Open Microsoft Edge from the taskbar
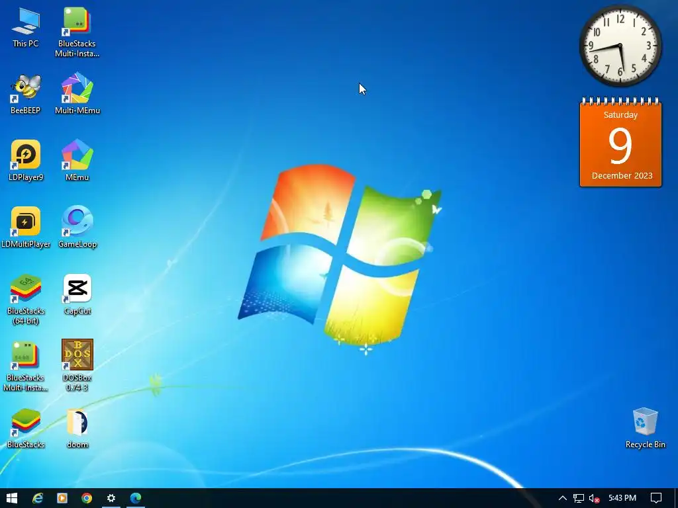This screenshot has height=508, width=678. [x=135, y=498]
